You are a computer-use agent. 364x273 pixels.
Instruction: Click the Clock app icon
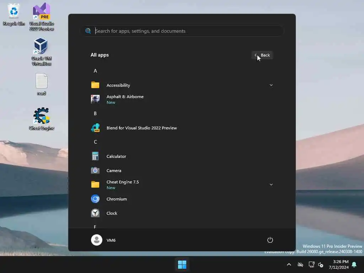[x=95, y=213]
